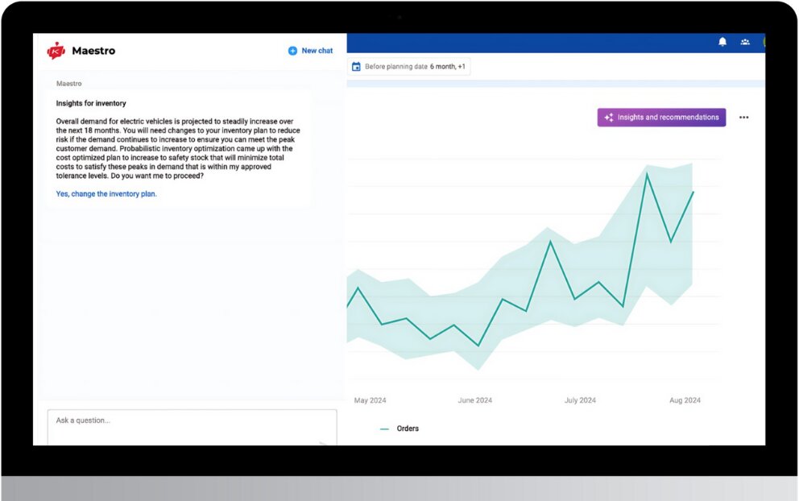This screenshot has width=799, height=501.
Task: Toggle the Orders series in the chart legend
Action: point(408,429)
